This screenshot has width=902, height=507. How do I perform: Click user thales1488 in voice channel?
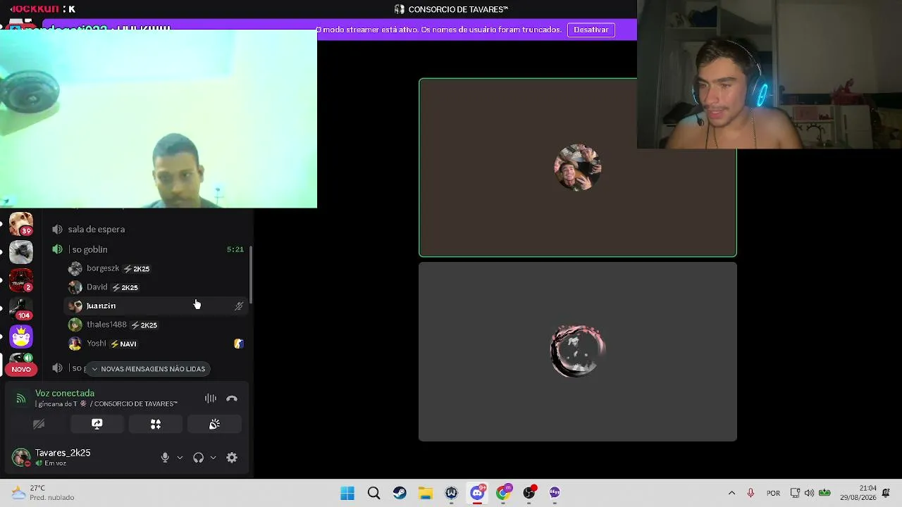pyautogui.click(x=106, y=325)
